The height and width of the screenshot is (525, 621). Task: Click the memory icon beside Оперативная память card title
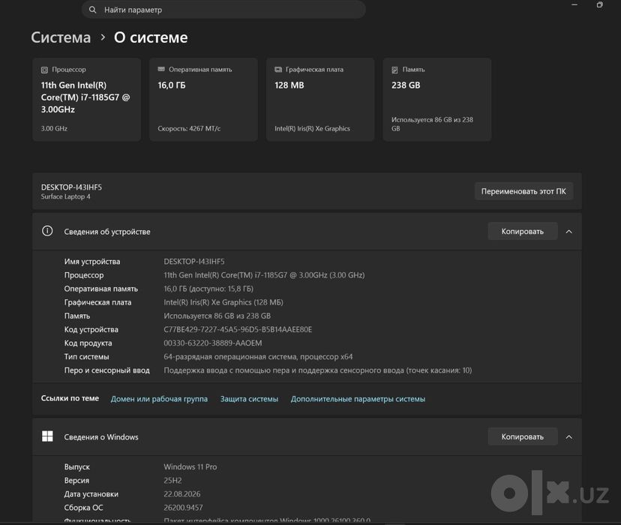[x=161, y=69]
